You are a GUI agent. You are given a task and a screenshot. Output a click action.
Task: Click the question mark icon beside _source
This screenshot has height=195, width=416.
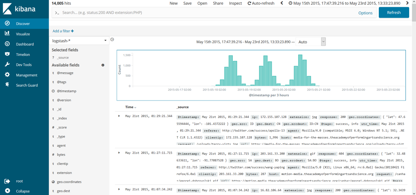[53, 57]
